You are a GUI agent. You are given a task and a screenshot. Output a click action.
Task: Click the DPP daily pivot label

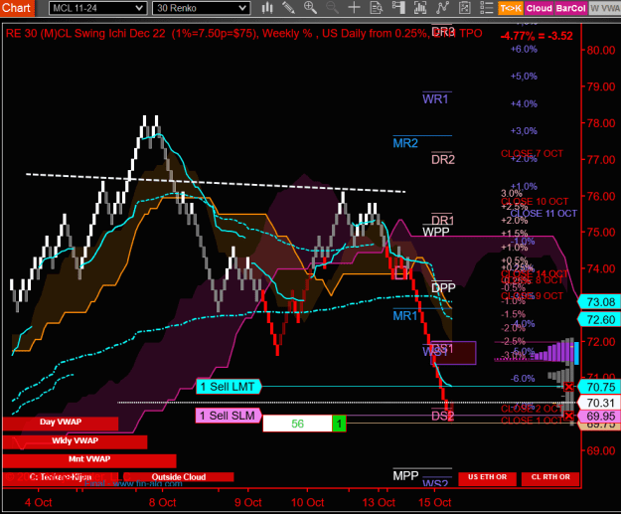pos(443,287)
